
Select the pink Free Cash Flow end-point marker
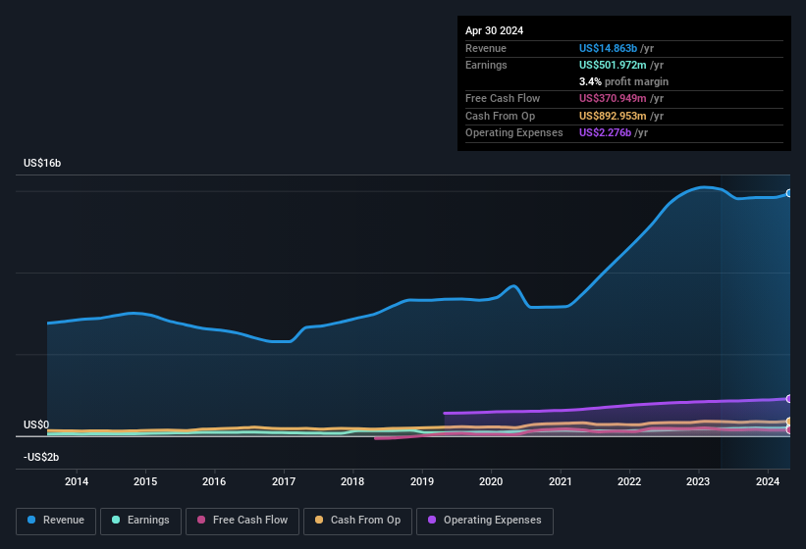click(x=788, y=429)
